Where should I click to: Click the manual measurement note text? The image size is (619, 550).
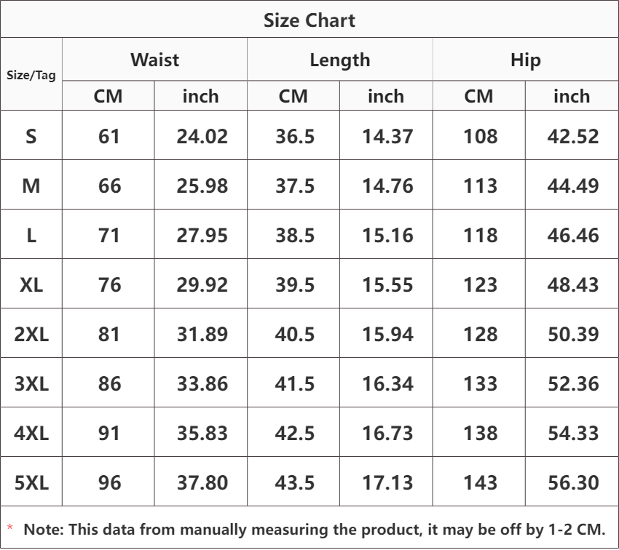coord(315,530)
